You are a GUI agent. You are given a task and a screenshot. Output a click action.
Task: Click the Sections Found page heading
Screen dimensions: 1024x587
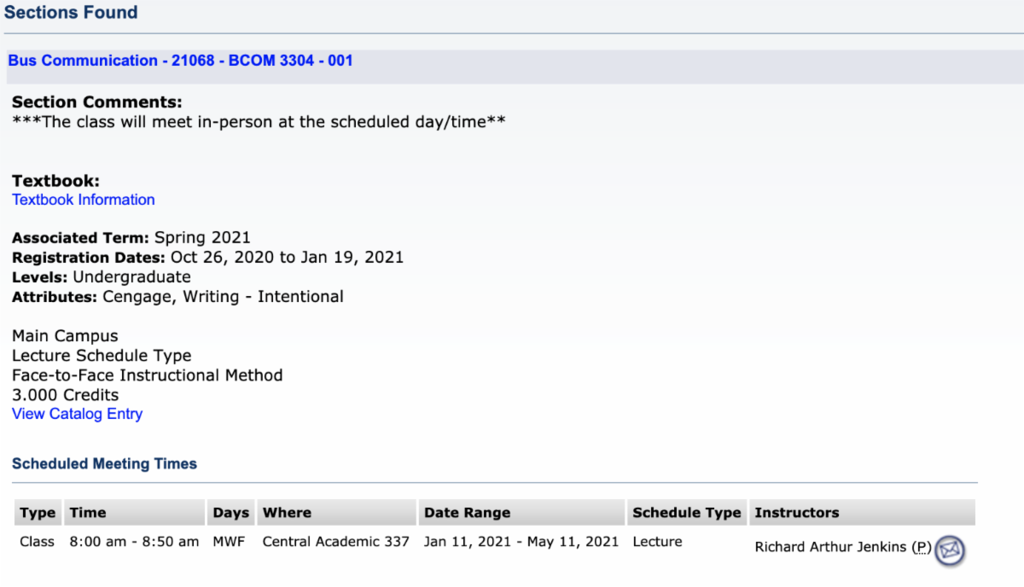tap(71, 13)
